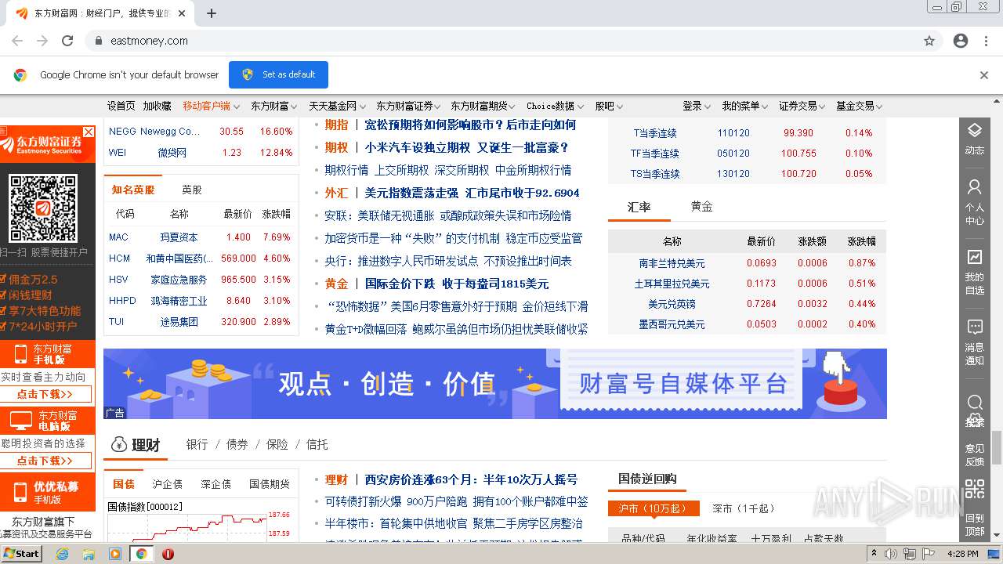Switch to 英股 tab

click(191, 190)
